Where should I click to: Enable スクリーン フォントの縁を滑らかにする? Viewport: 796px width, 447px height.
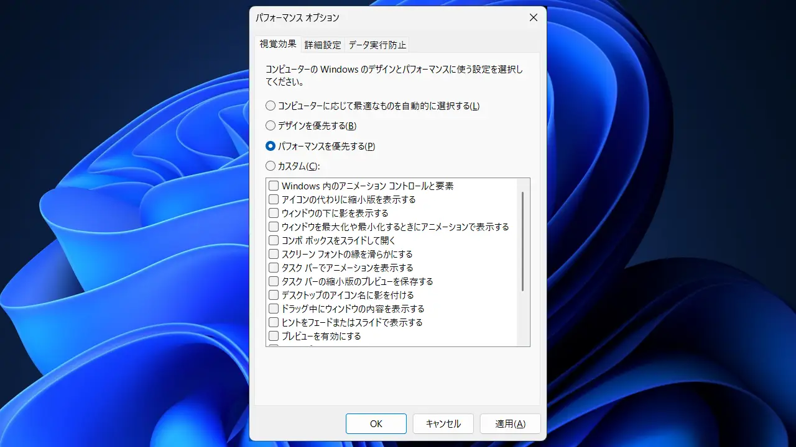pos(274,254)
